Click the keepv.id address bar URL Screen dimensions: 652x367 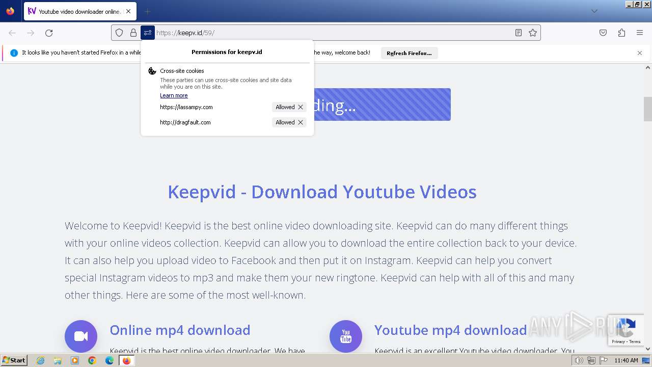(x=185, y=33)
